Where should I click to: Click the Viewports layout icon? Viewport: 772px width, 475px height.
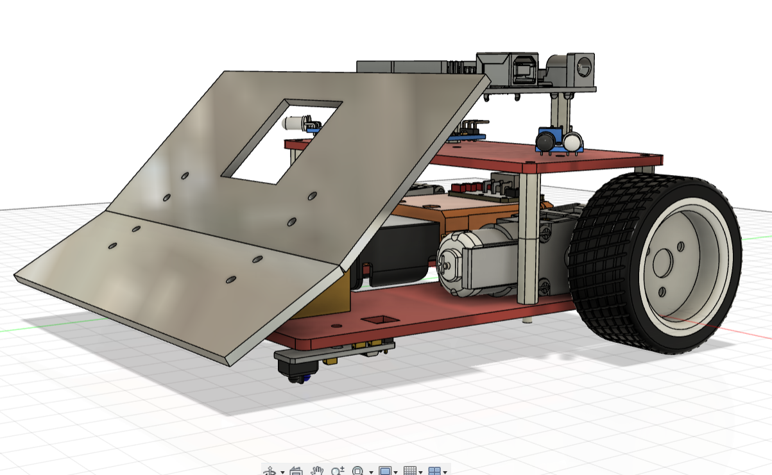pyautogui.click(x=434, y=471)
